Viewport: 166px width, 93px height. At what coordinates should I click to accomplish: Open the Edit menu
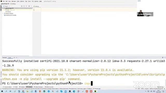[6, 1]
